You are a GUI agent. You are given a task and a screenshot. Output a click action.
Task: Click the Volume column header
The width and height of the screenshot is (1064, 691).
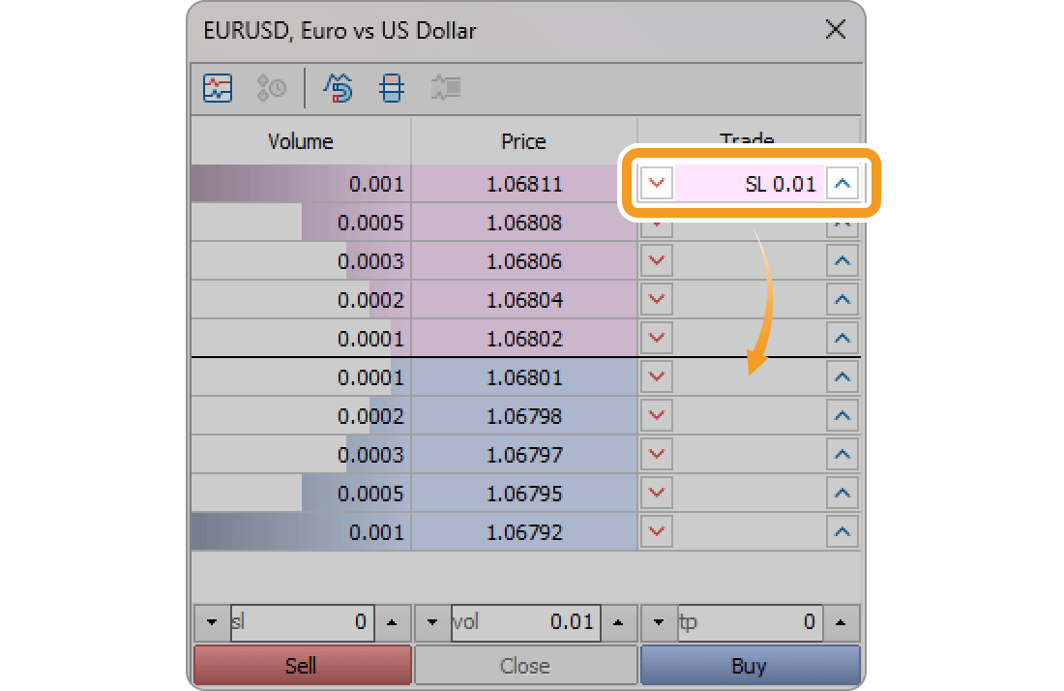(x=300, y=141)
